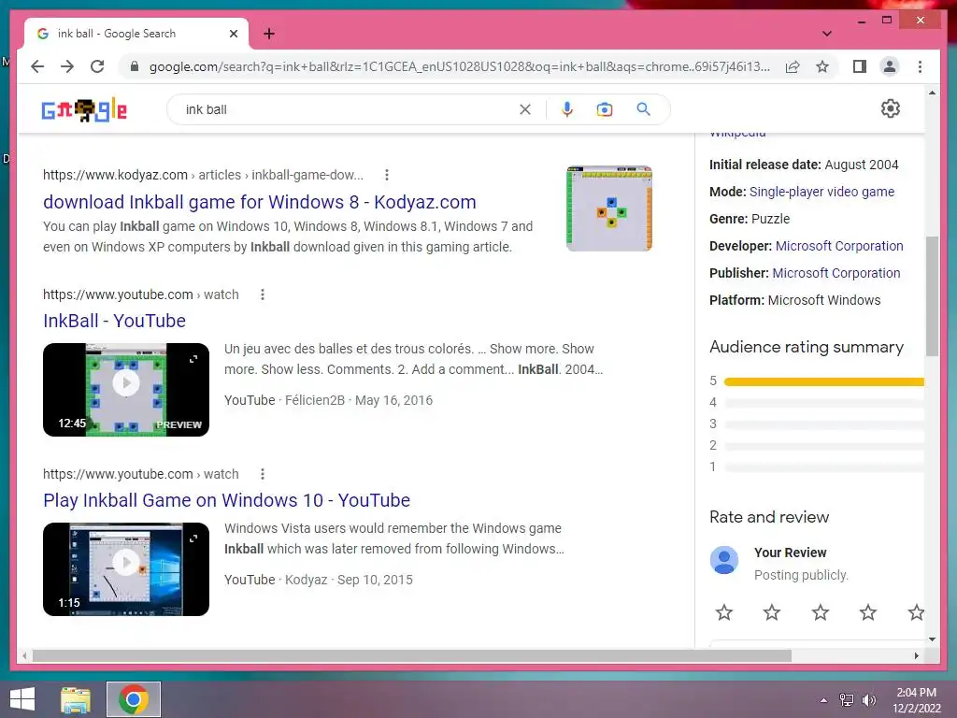Open the options menu for the Kodyaz result

pyautogui.click(x=386, y=175)
